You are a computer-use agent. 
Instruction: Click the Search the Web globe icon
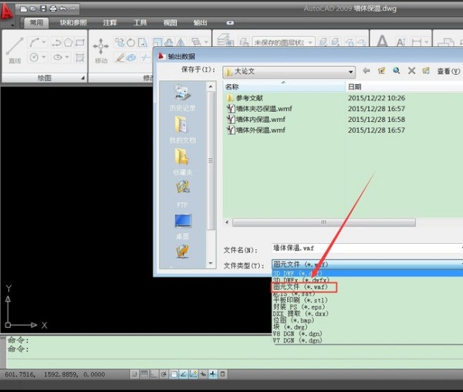point(397,71)
